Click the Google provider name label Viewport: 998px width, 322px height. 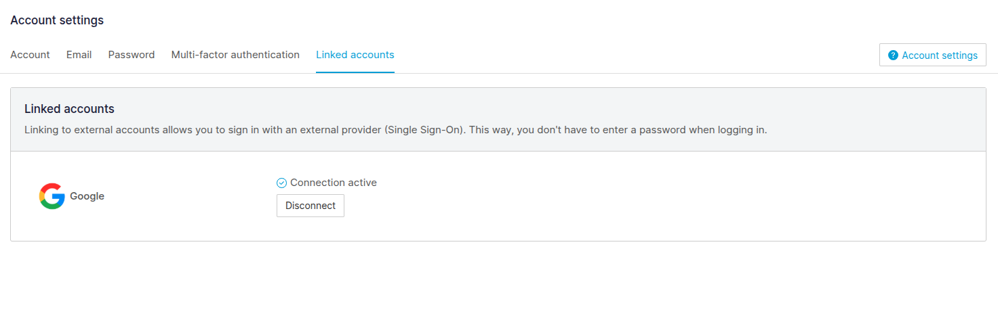(x=87, y=196)
